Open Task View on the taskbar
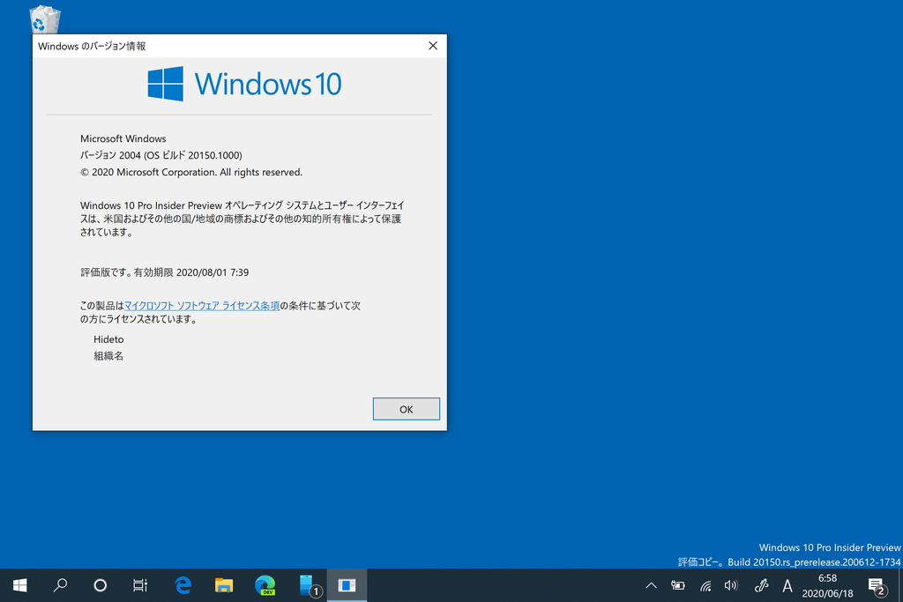Screen dimensions: 903x602 tap(139, 585)
